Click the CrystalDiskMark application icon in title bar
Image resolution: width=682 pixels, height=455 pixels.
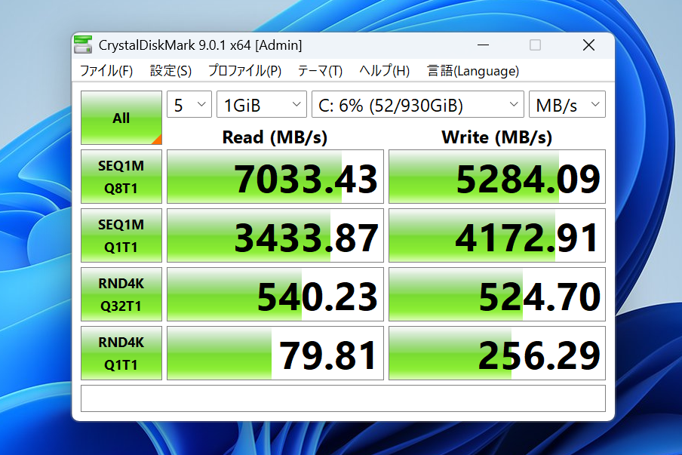click(83, 45)
